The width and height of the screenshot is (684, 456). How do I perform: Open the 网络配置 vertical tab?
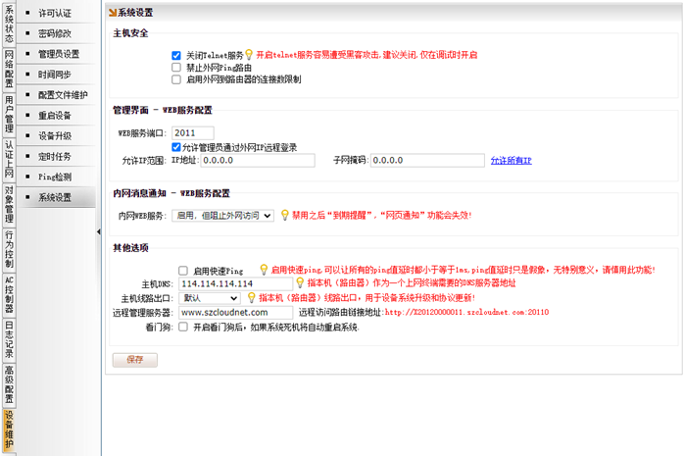pyautogui.click(x=9, y=71)
